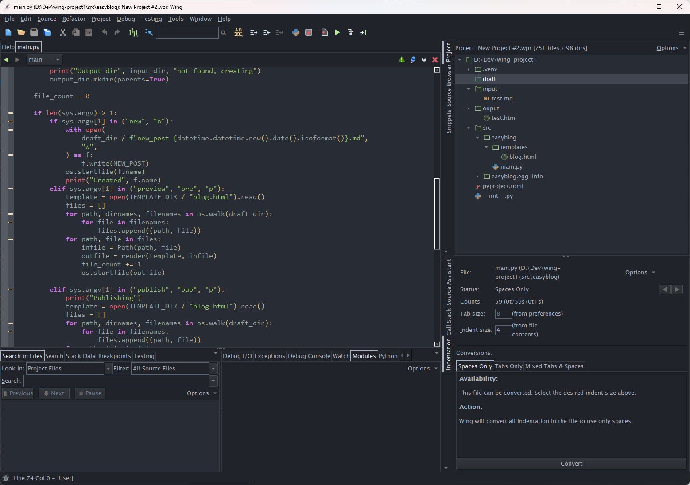Screen dimensions: 690x485
Task: Select main.py in project tree
Action: pyautogui.click(x=511, y=167)
